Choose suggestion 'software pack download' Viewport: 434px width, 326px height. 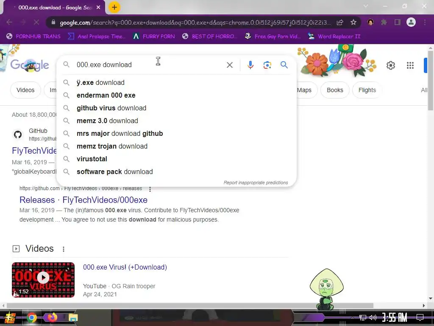click(176, 172)
